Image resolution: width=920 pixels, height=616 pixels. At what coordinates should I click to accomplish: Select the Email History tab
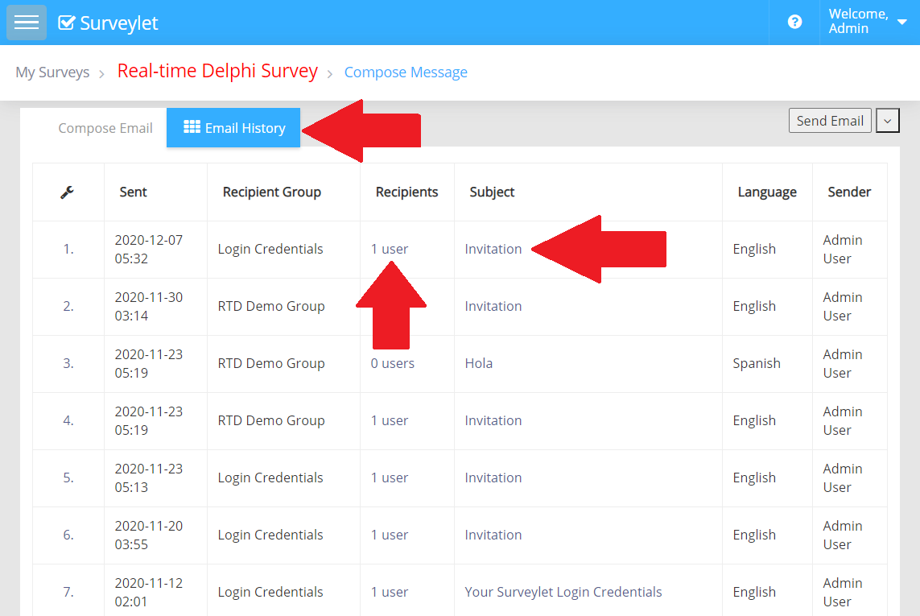(x=233, y=128)
